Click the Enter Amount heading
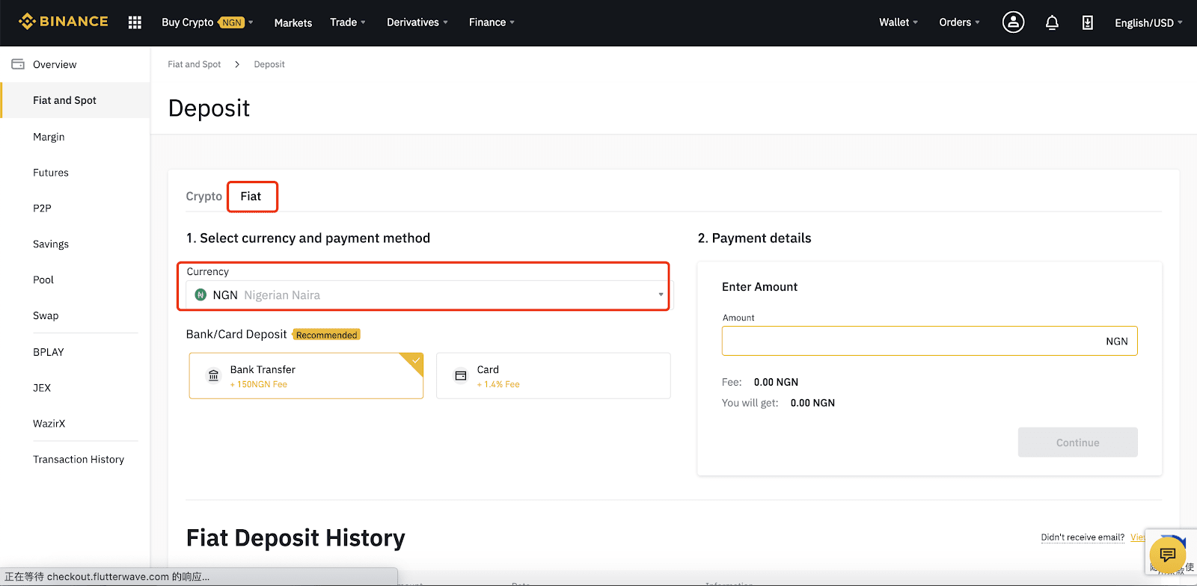 759,287
